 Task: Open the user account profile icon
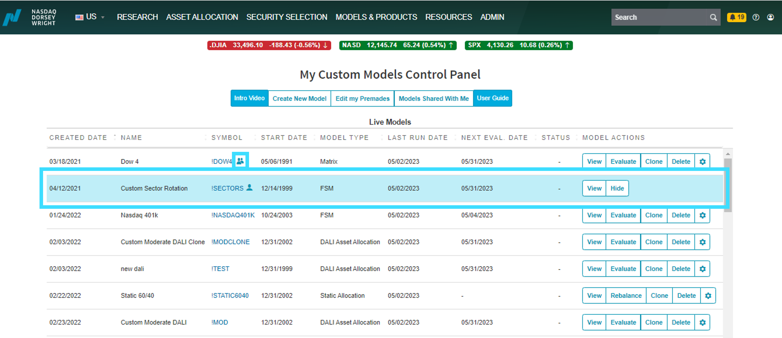tap(771, 17)
